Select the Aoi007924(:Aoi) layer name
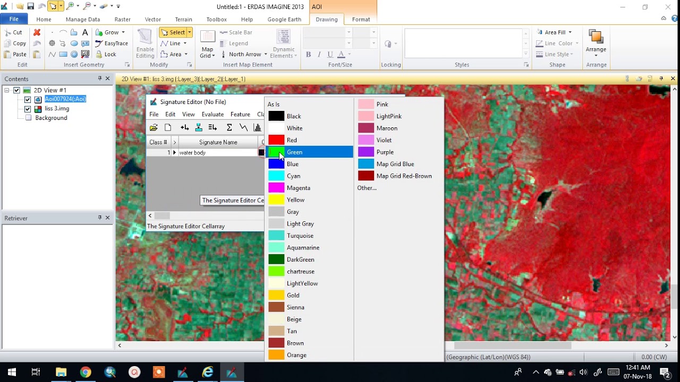 coord(65,99)
